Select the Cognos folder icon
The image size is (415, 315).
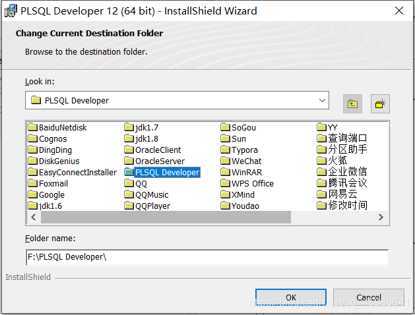click(33, 138)
